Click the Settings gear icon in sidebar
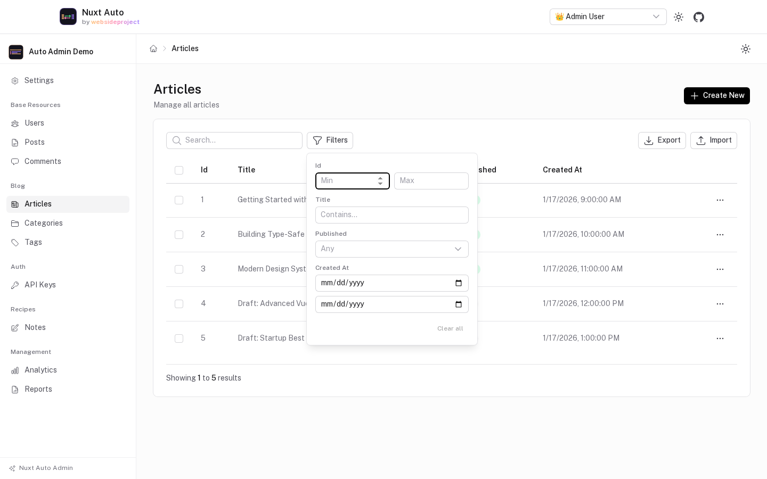Image resolution: width=767 pixels, height=479 pixels. (15, 81)
